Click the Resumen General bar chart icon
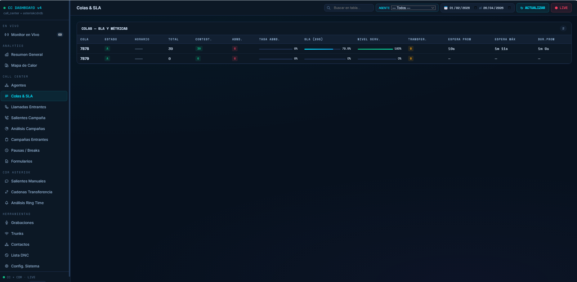This screenshot has height=282, width=577. pyautogui.click(x=7, y=55)
